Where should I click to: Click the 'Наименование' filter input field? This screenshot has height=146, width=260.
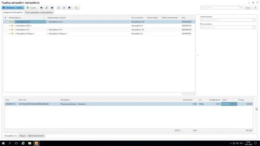coord(227,20)
